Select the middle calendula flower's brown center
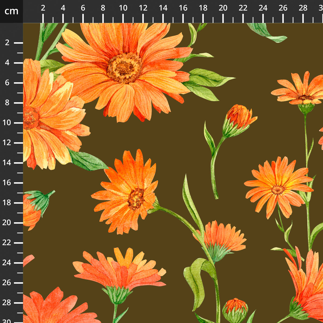Screen dimensions: 323x323 136,199
